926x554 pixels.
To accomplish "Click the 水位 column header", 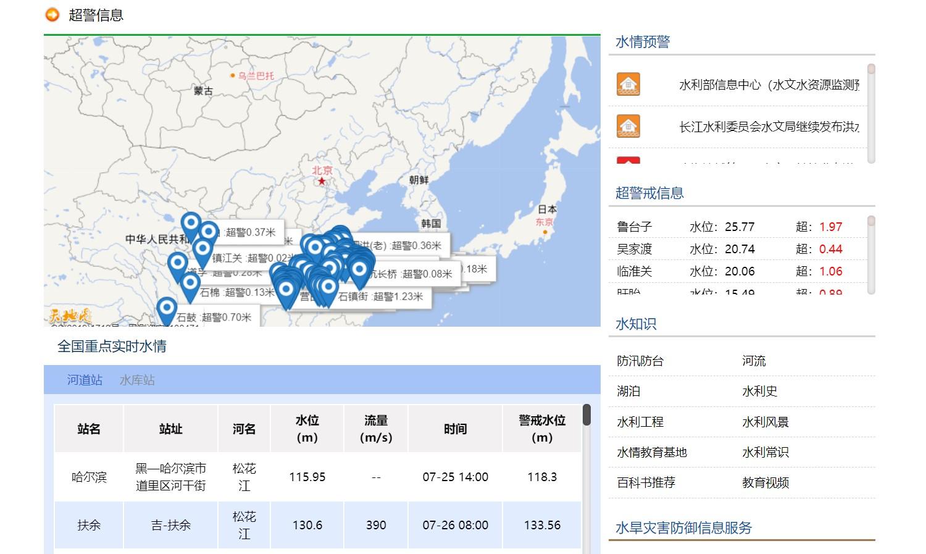I will pyautogui.click(x=307, y=429).
